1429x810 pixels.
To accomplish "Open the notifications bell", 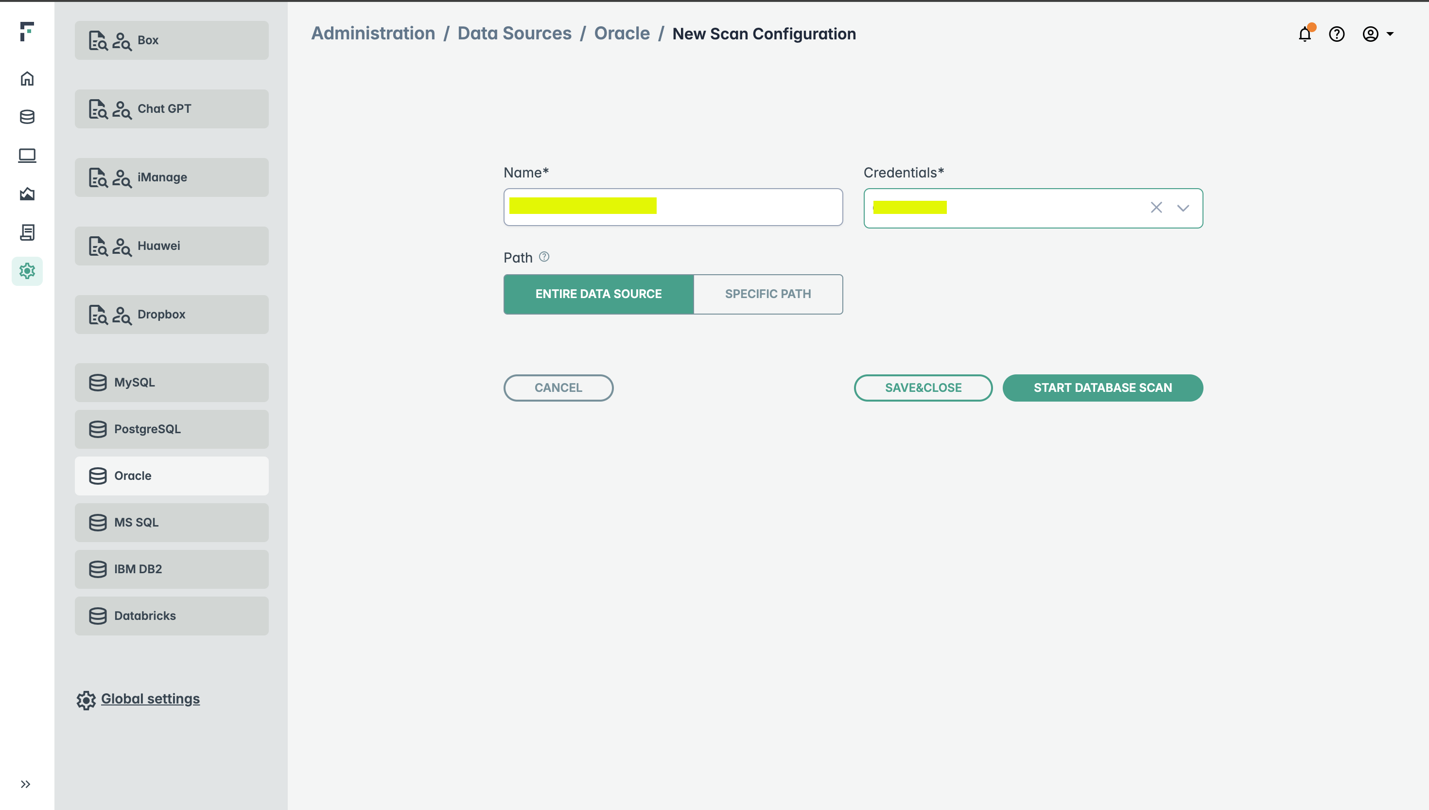I will click(1305, 34).
